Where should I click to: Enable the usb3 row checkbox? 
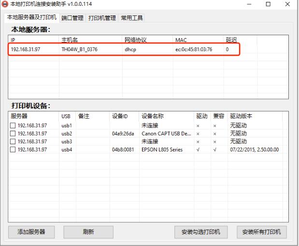click(x=13, y=141)
